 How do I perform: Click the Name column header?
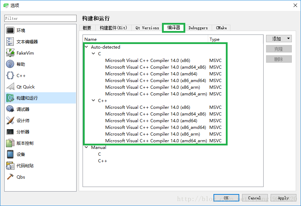145,39
